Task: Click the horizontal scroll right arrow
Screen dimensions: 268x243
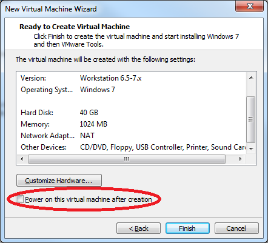Action: click(x=240, y=159)
